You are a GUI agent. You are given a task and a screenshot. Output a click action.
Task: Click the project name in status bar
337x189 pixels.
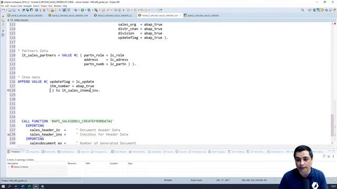pos(14,181)
